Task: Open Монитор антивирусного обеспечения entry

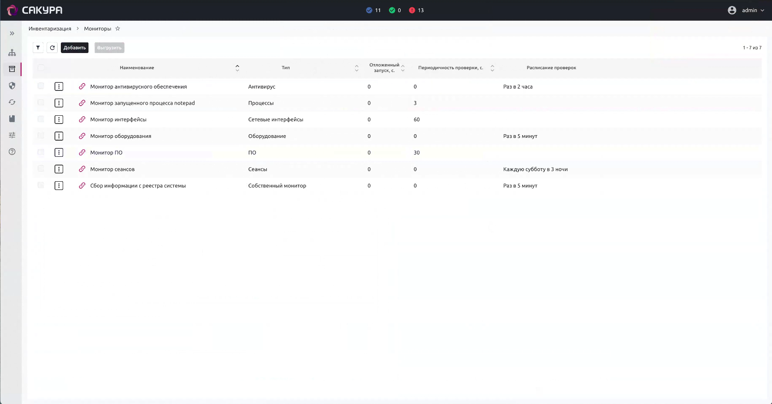Action: pos(139,87)
